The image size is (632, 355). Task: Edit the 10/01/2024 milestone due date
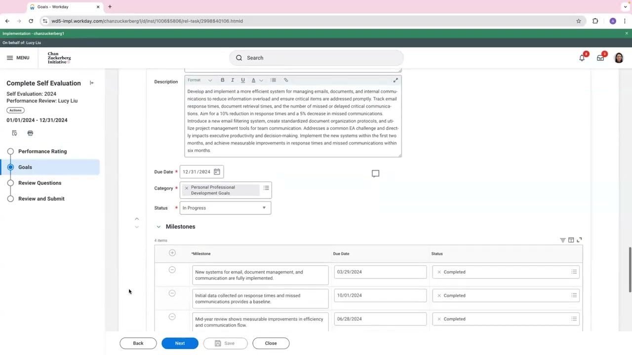coord(380,295)
